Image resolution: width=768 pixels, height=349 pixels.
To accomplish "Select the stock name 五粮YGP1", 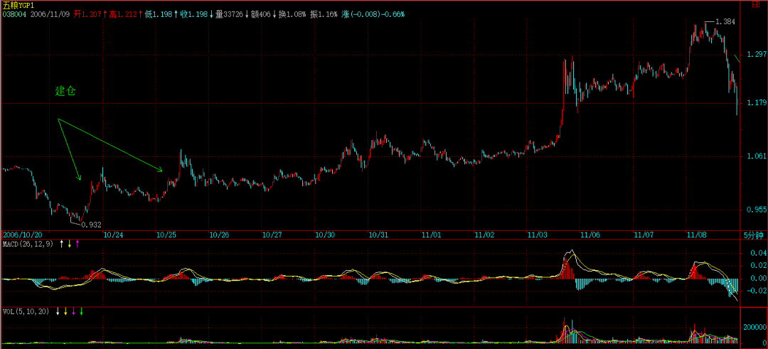I will pyautogui.click(x=17, y=6).
